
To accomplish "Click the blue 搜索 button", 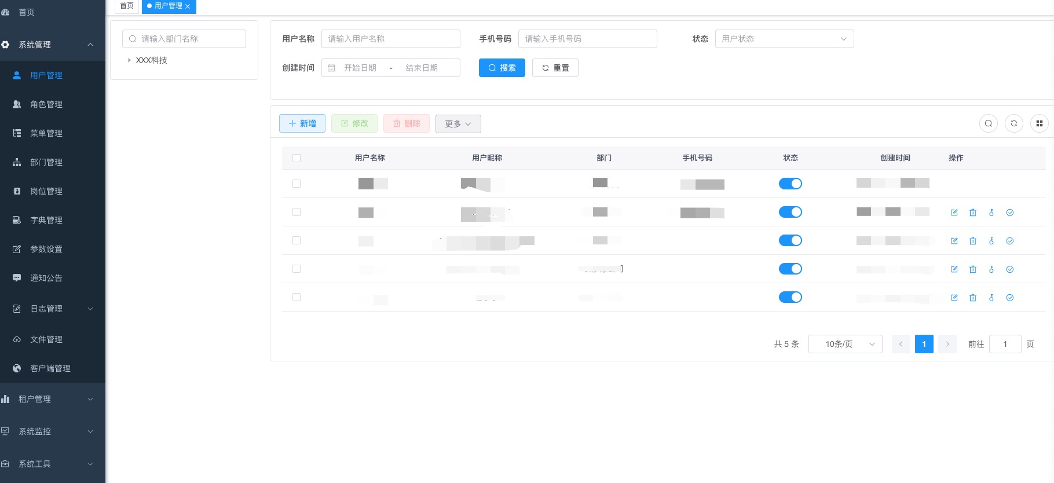I will 502,68.
